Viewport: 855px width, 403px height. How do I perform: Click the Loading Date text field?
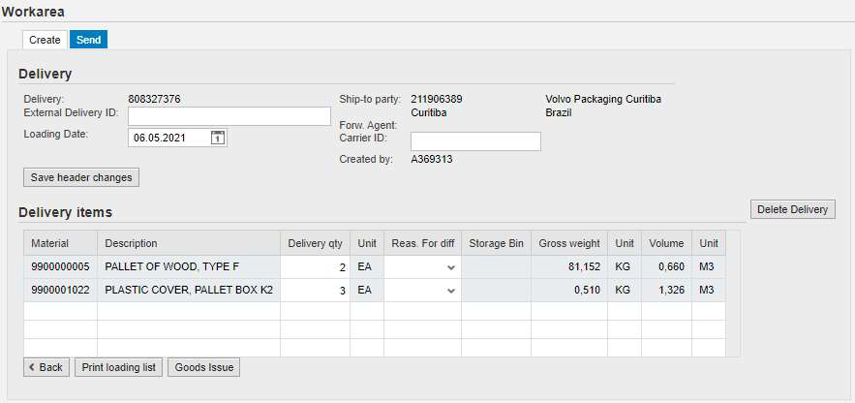(168, 138)
